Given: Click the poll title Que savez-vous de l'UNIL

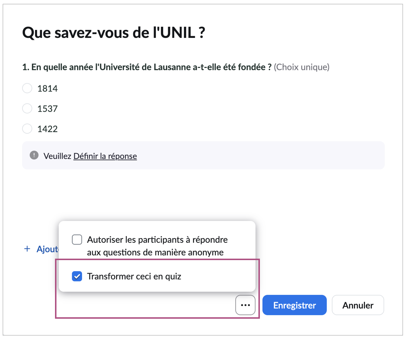Looking at the screenshot, I should coord(114,33).
